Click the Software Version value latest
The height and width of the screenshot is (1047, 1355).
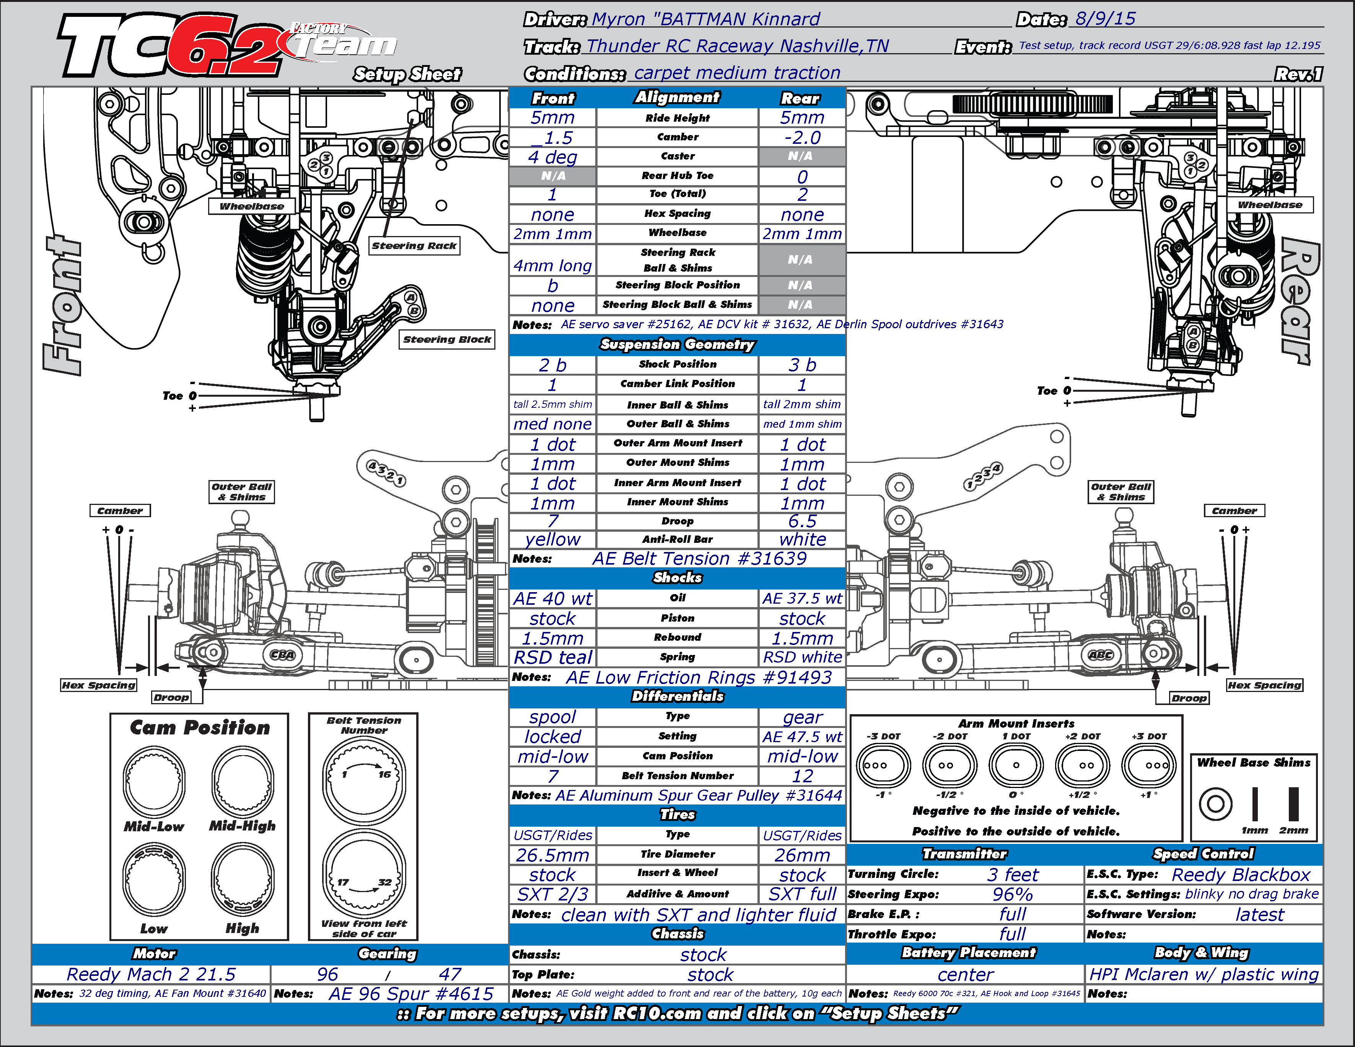pos(1259,914)
